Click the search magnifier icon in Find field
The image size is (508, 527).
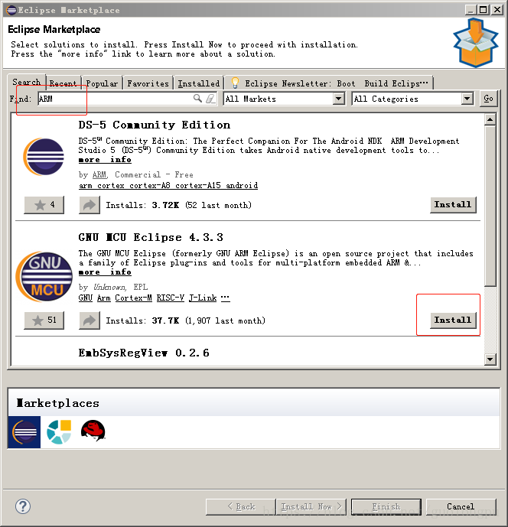click(197, 99)
